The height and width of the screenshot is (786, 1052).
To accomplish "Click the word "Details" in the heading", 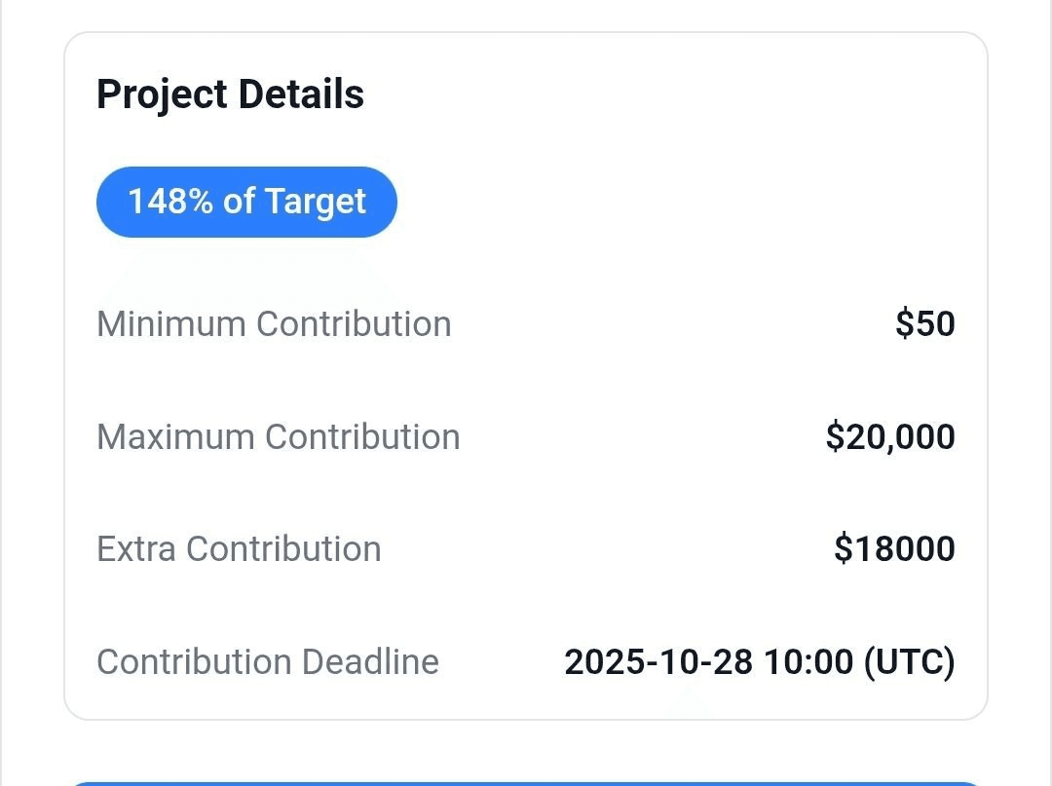I will coord(301,94).
